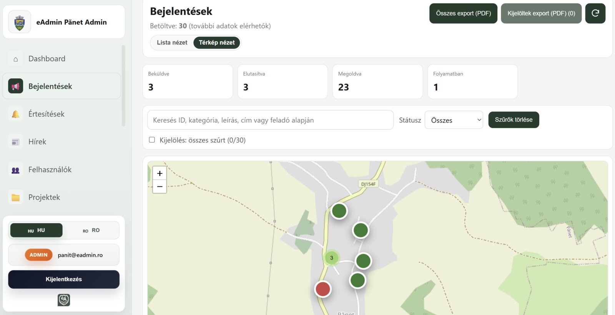Click the ADMIN badge
Image resolution: width=615 pixels, height=315 pixels.
point(38,255)
